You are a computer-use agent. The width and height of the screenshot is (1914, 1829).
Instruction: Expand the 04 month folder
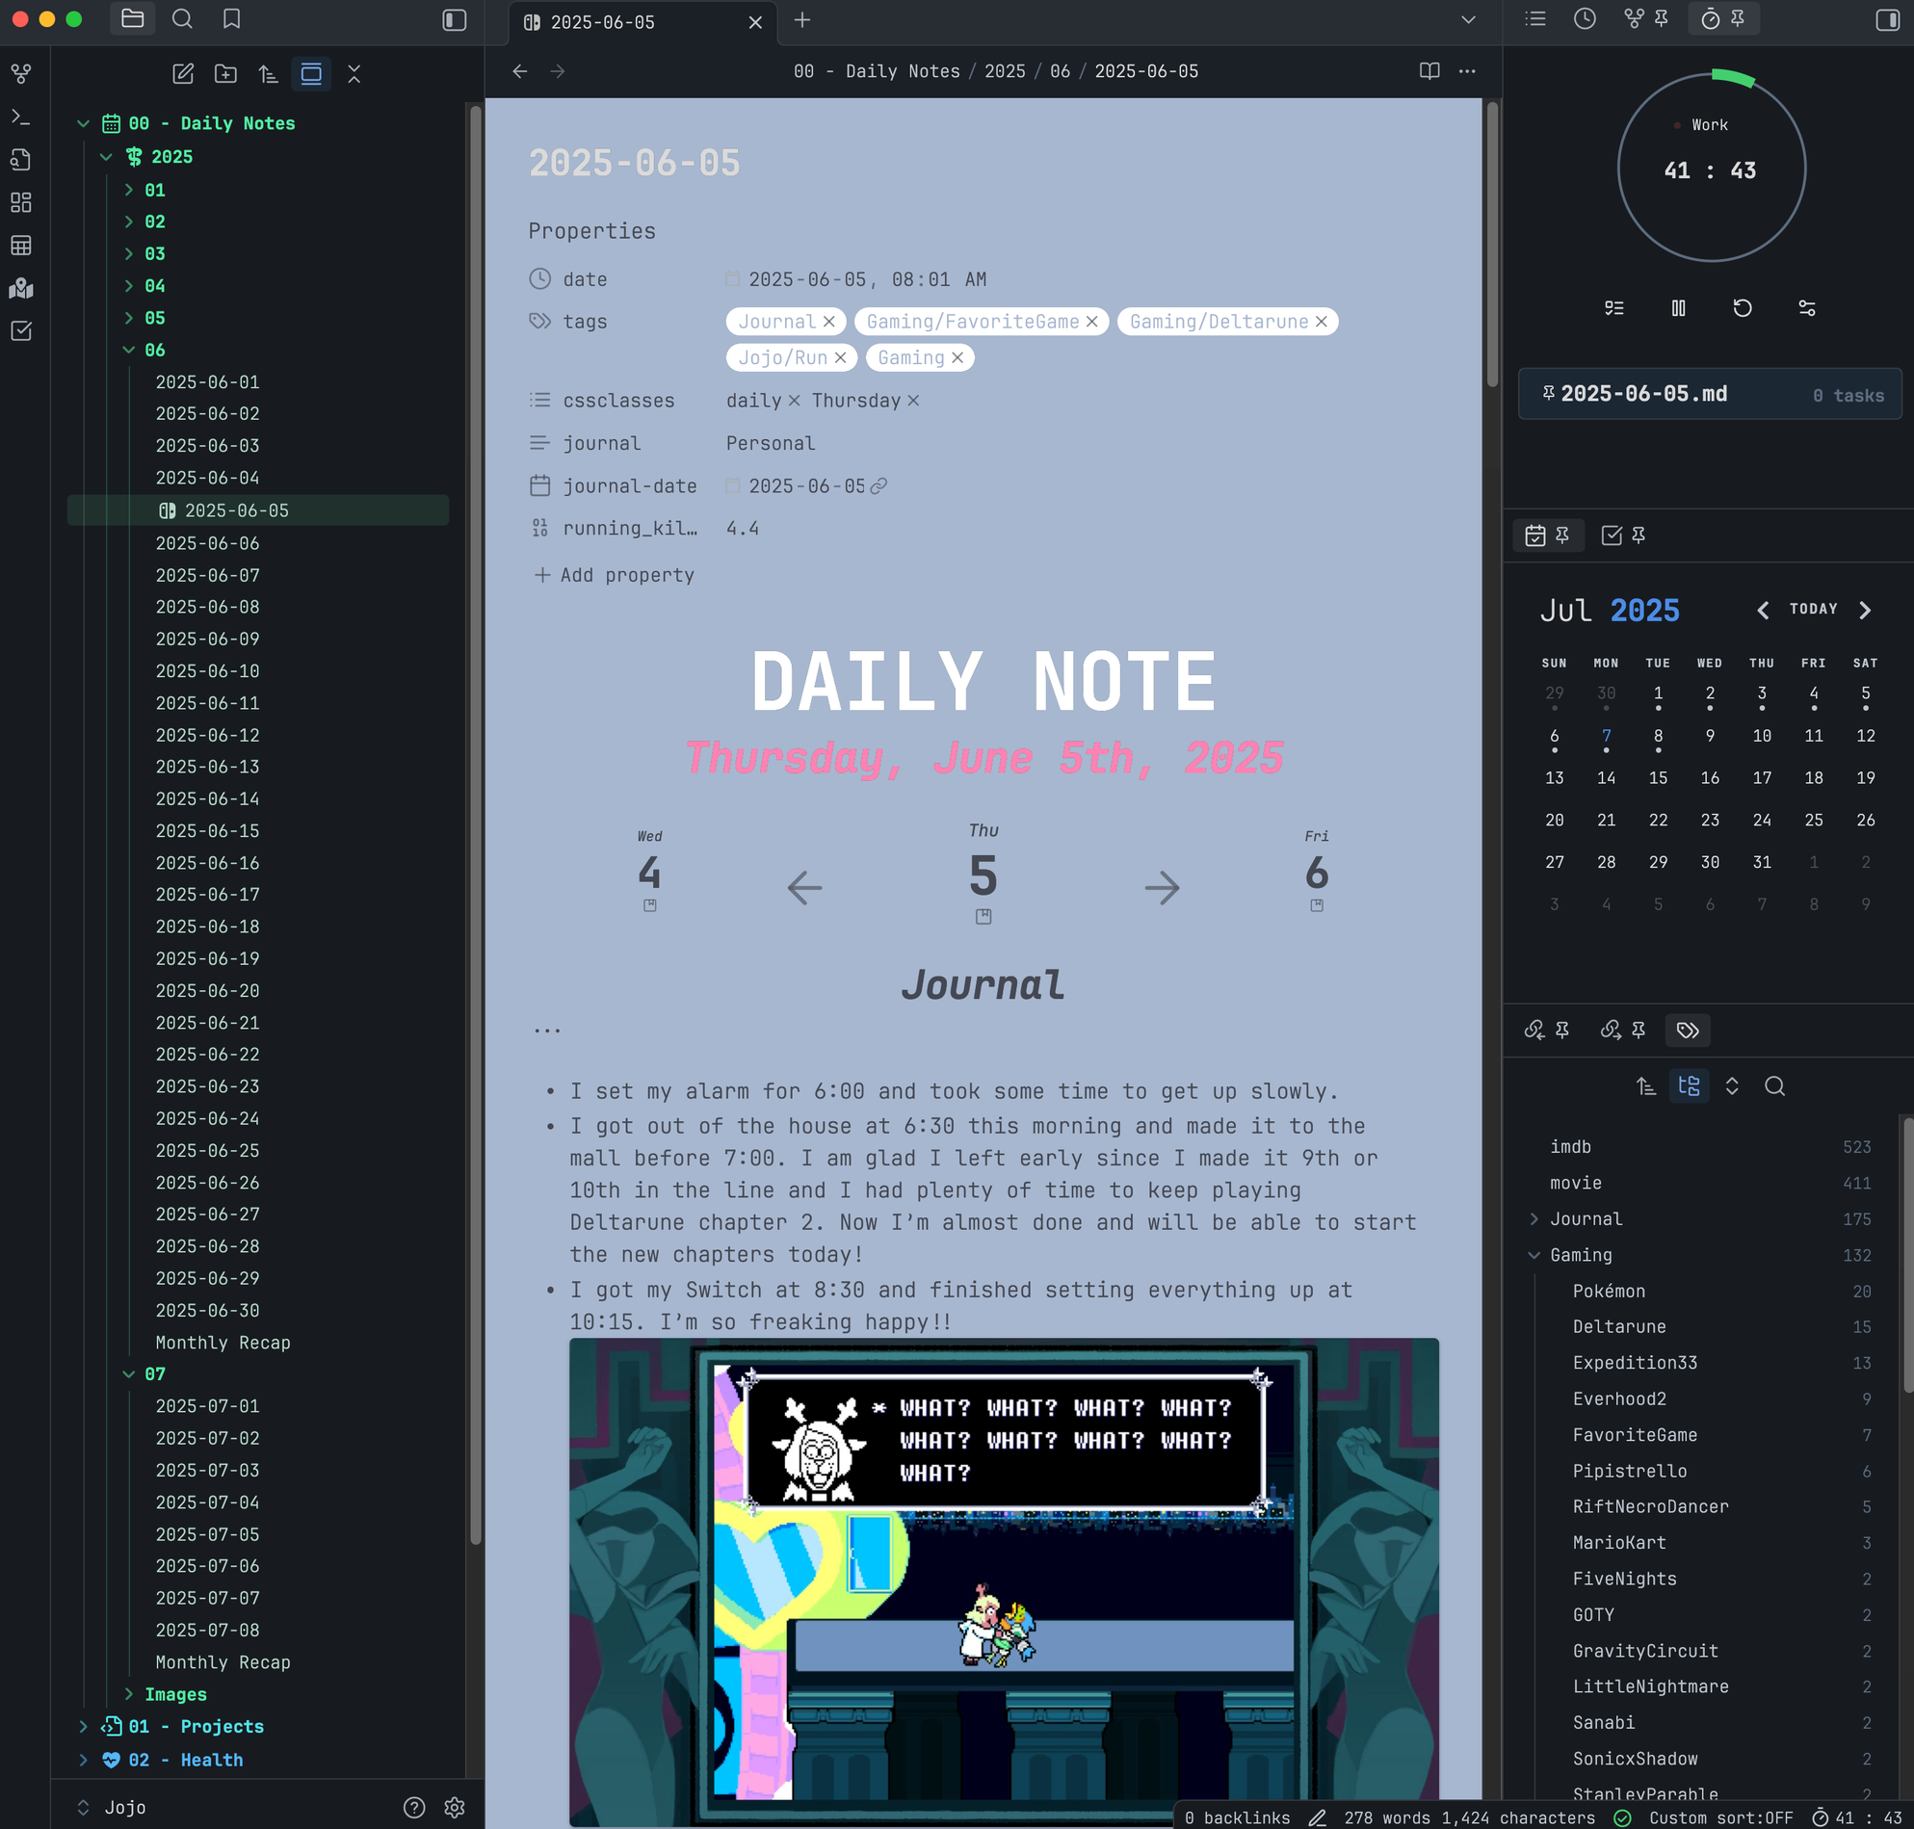click(129, 286)
